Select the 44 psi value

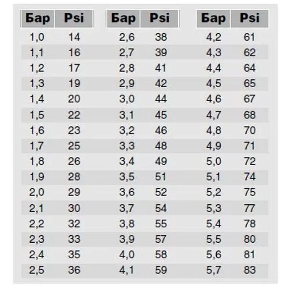(160, 99)
